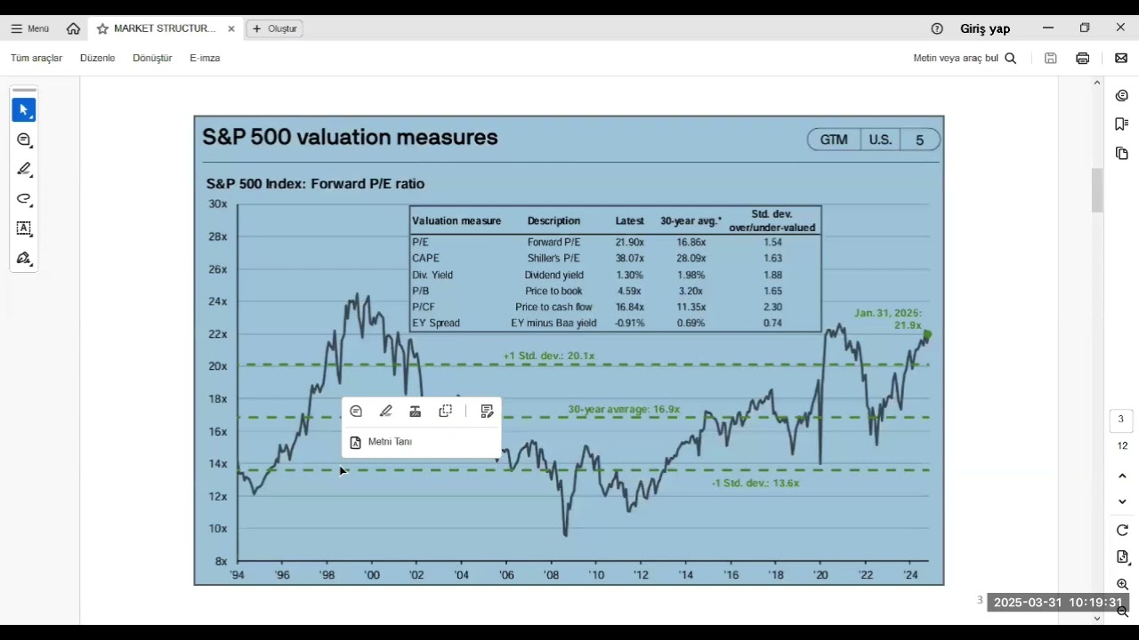Print the document using the printer icon
1139x640 pixels.
point(1083,58)
